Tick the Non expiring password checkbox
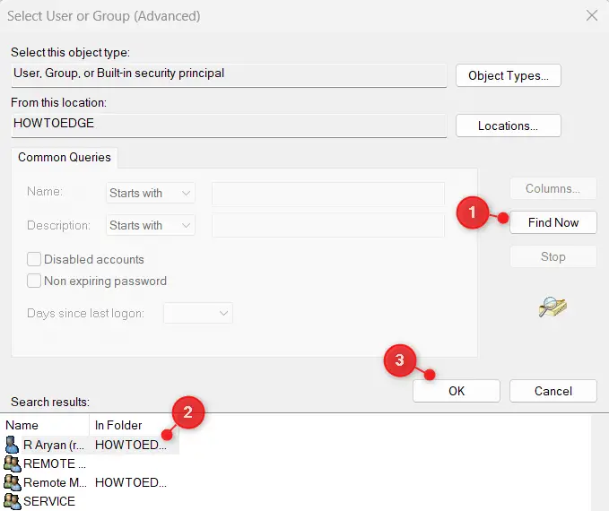The width and height of the screenshot is (609, 511). [x=34, y=281]
